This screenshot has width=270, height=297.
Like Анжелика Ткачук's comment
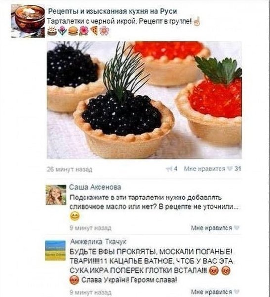(215, 292)
